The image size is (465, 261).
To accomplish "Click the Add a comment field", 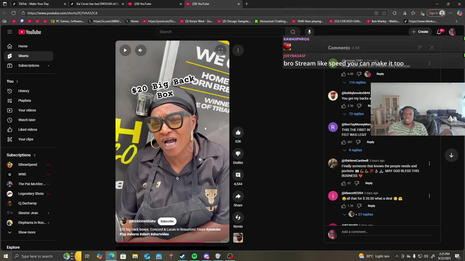I will [x=387, y=232].
